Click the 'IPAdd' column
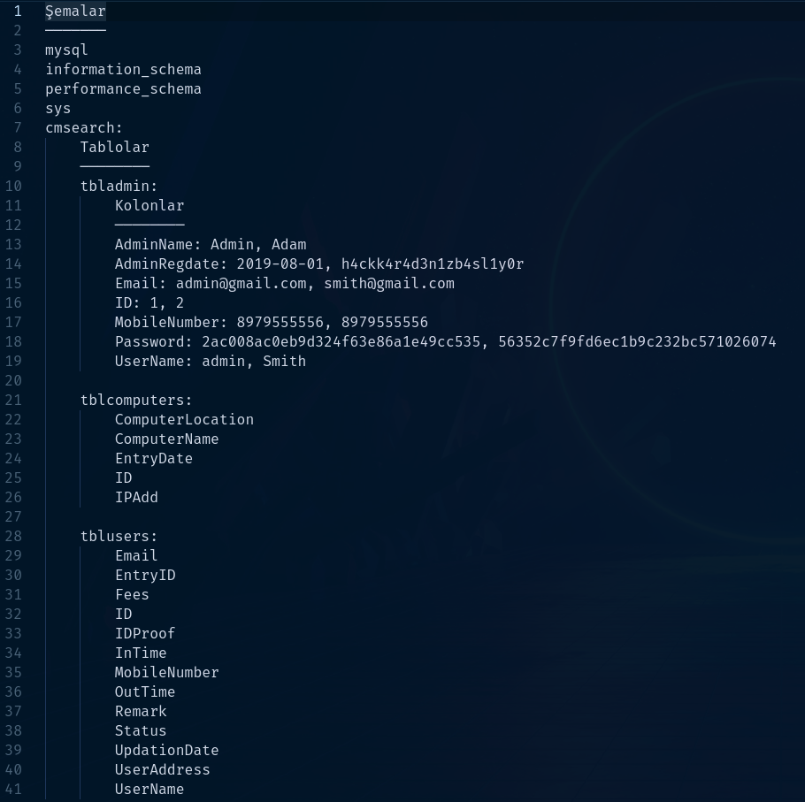 (x=136, y=498)
